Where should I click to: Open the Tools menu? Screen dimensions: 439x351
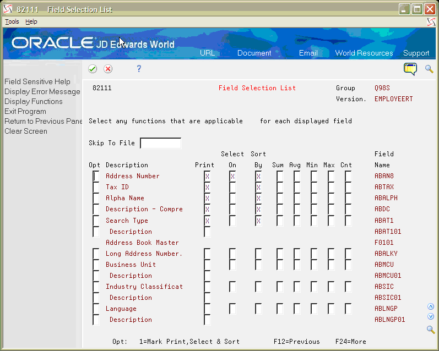[x=12, y=21]
